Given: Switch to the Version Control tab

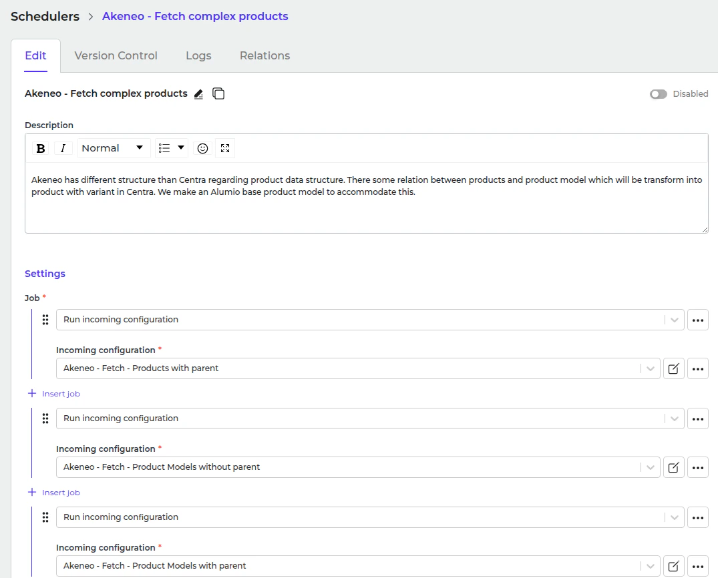Looking at the screenshot, I should (x=116, y=56).
